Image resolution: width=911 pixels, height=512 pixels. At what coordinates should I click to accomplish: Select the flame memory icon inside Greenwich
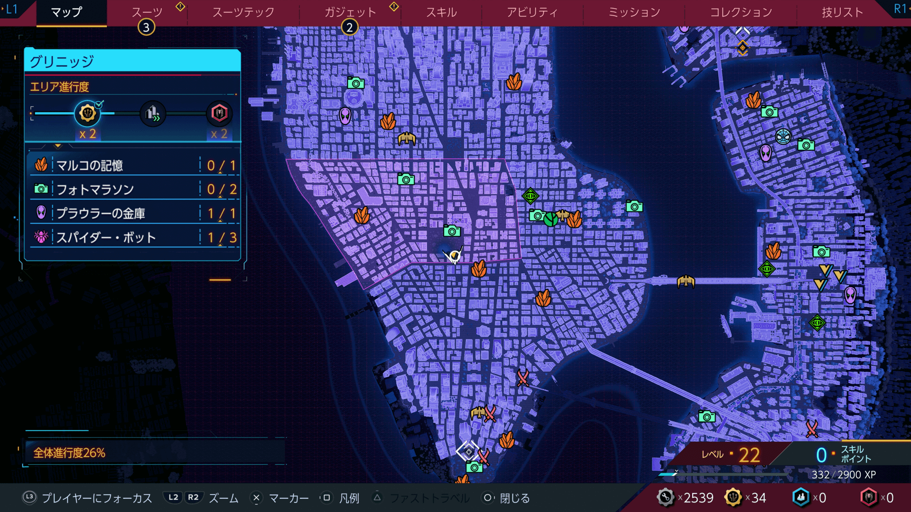pyautogui.click(x=362, y=216)
